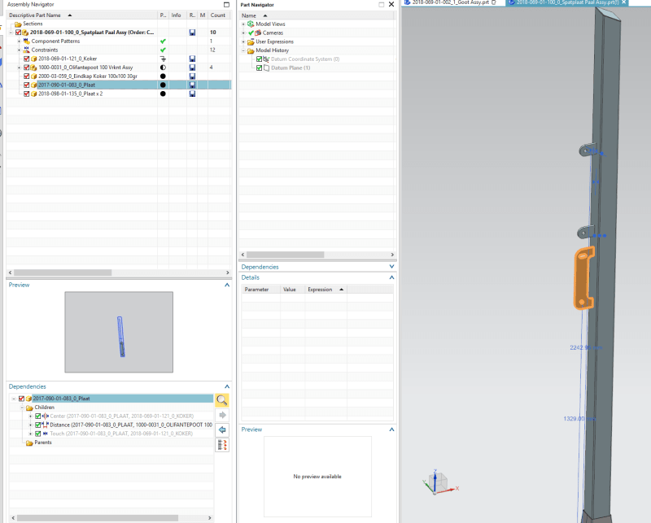Click the Info column header
The height and width of the screenshot is (523, 651).
coord(176,15)
